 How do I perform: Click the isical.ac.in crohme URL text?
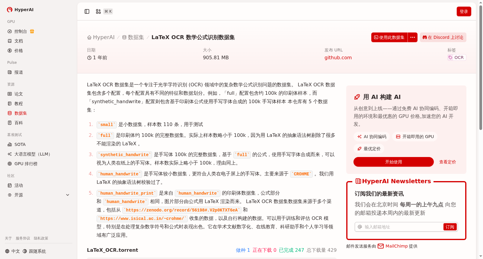(142, 218)
